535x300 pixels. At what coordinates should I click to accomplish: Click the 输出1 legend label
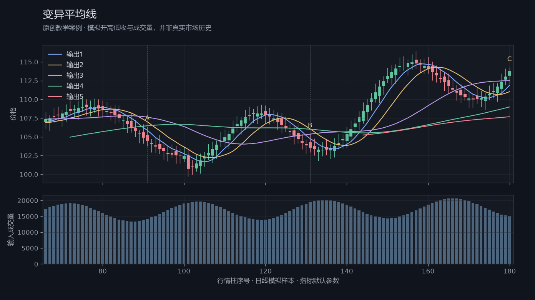coord(75,54)
